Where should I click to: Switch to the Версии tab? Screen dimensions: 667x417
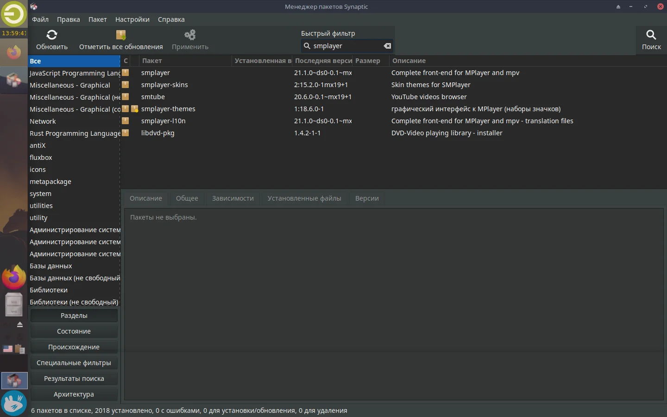(x=366, y=198)
